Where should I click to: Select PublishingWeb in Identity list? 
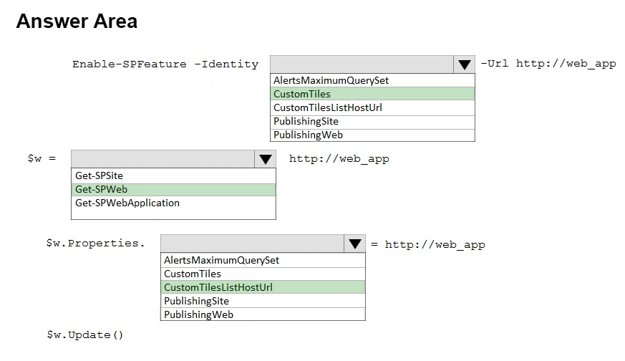(372, 135)
